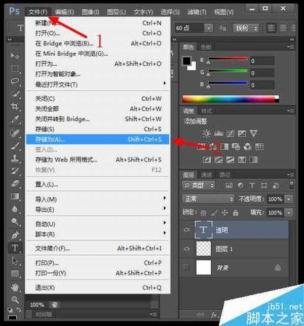The image size is (304, 326).
Task: Select the Zoom tool in toolbox
Action: coord(15,300)
